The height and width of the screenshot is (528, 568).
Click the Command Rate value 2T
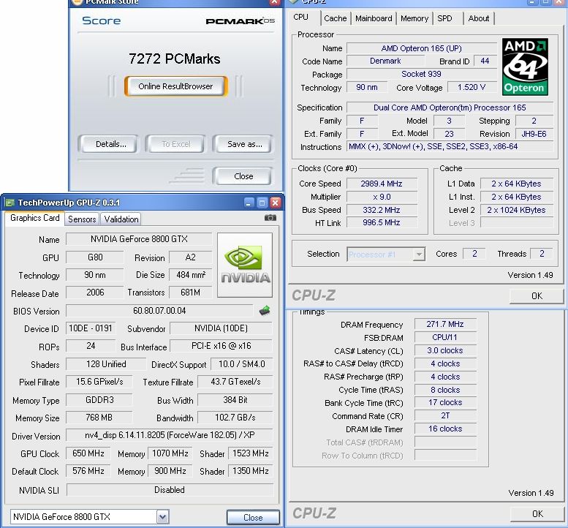[x=445, y=415]
